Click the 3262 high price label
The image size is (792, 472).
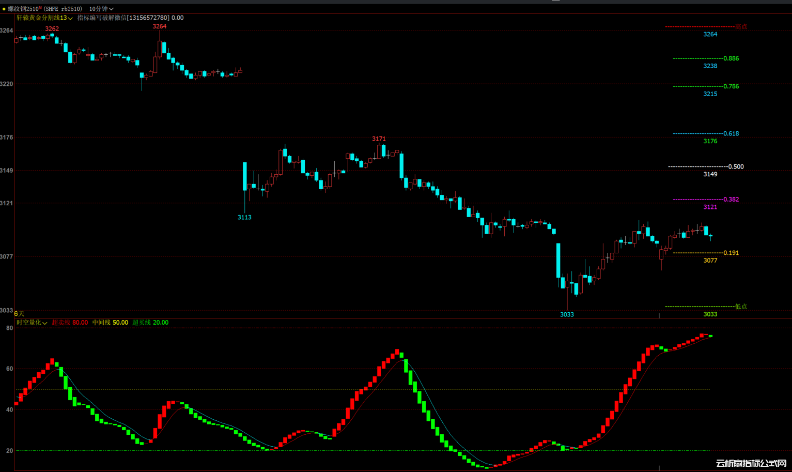coord(52,29)
